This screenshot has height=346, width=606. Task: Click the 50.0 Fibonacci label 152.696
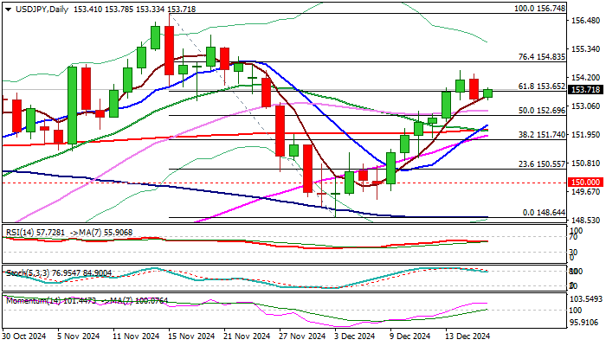[542, 111]
